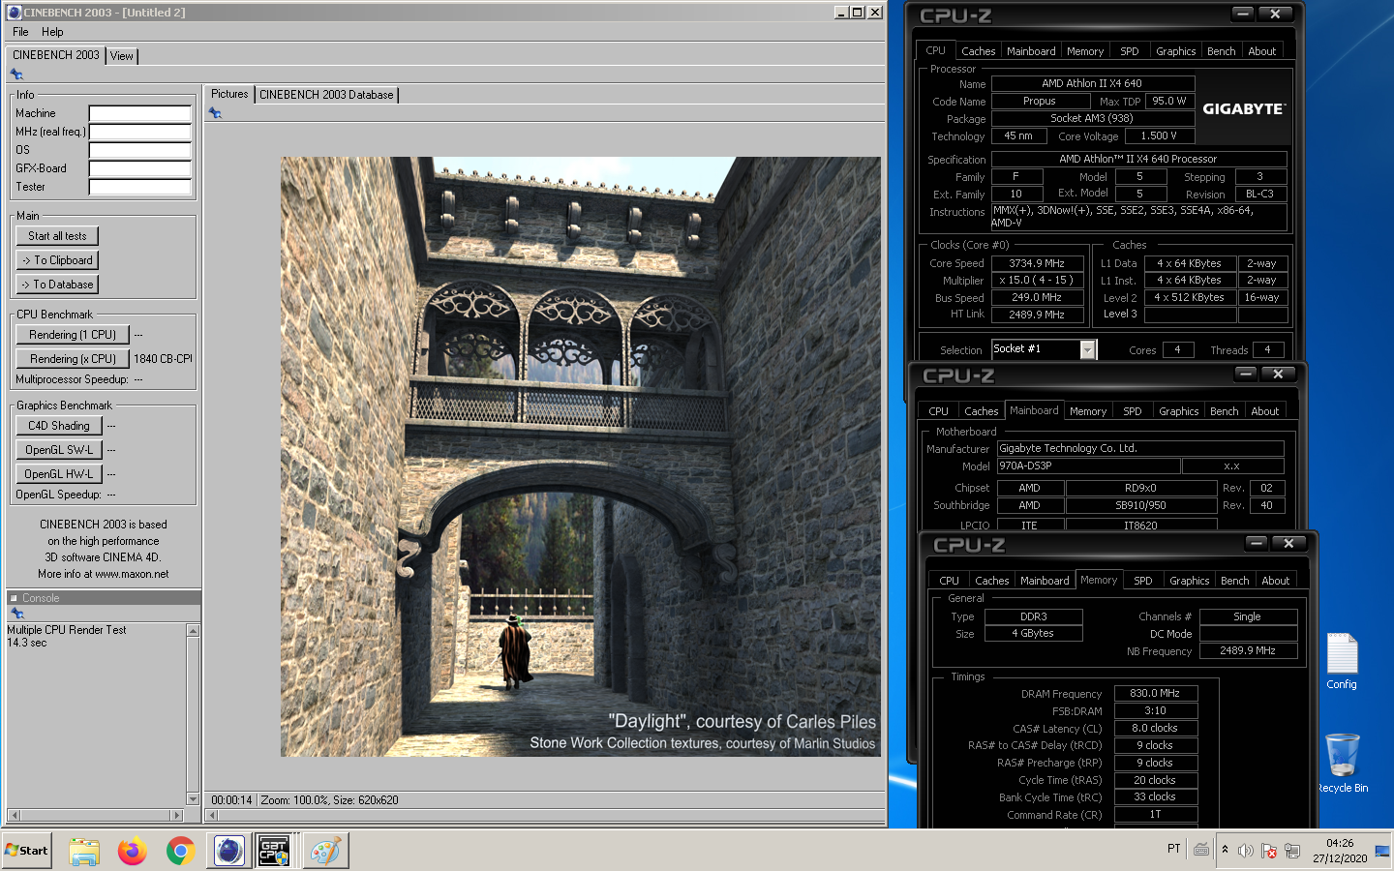Open Graphics tab in bottom CPU-Z window
Image resolution: width=1394 pixels, height=871 pixels.
pyautogui.click(x=1190, y=581)
